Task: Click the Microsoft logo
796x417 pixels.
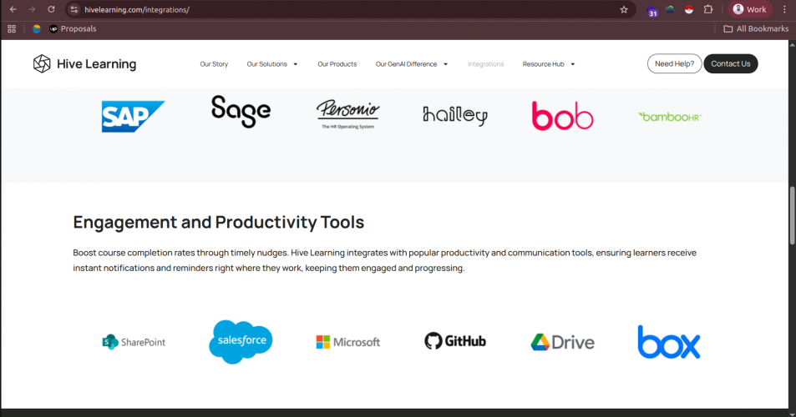Action: [347, 342]
